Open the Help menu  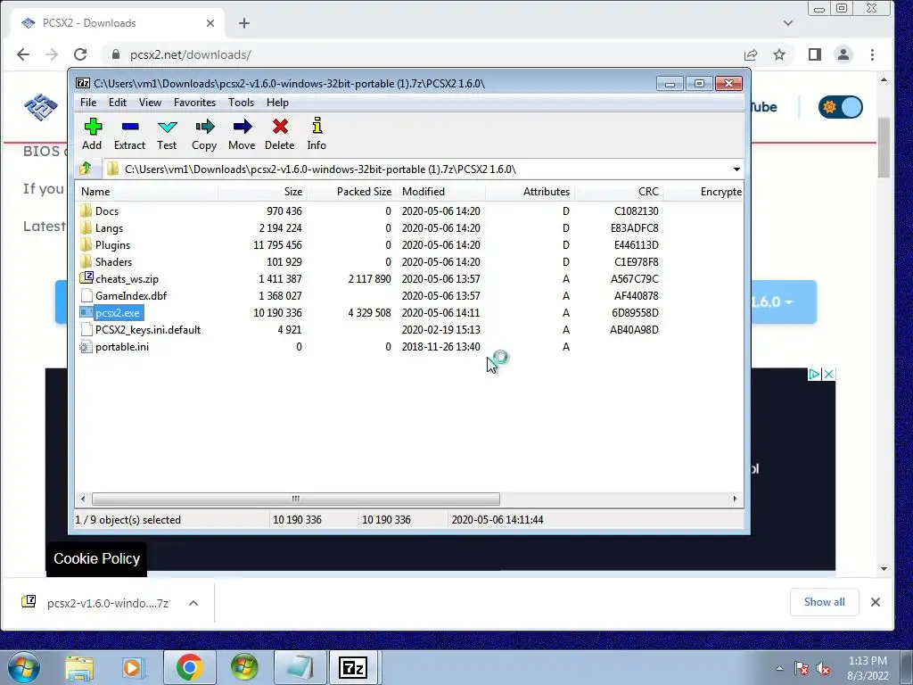[278, 103]
